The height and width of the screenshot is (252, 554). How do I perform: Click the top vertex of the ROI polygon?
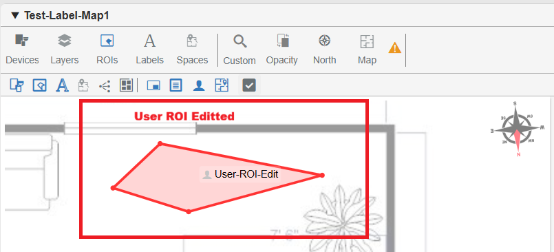160,143
